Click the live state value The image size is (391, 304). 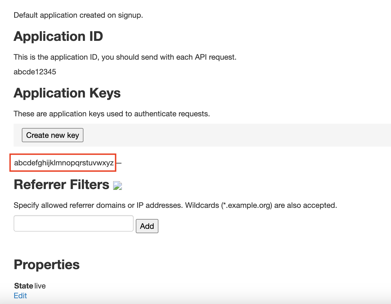[x=40, y=286]
